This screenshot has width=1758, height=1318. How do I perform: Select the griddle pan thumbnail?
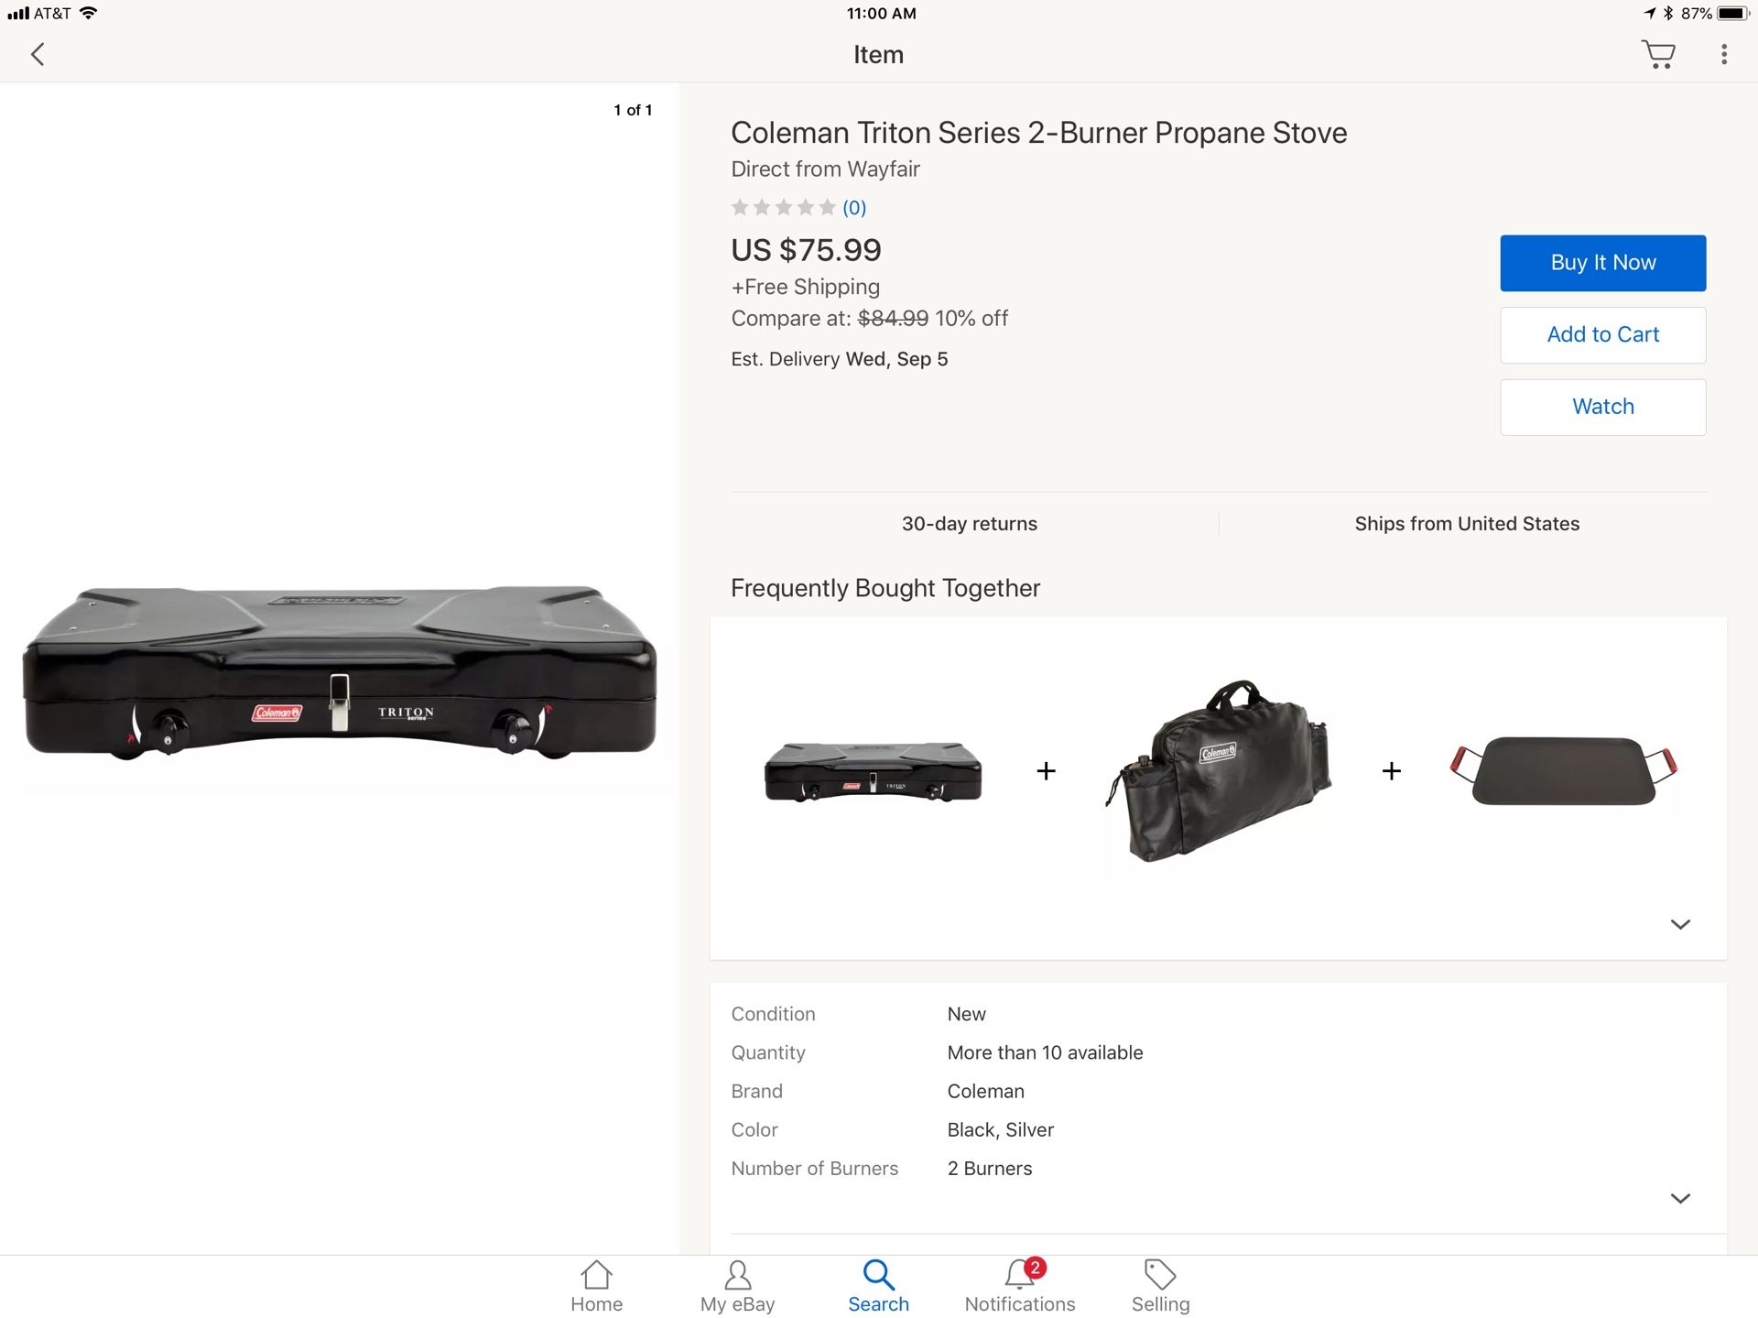(x=1563, y=769)
